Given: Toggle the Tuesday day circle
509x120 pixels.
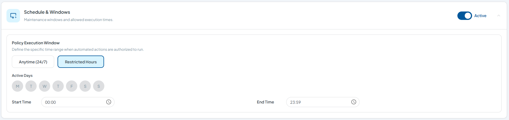Looking at the screenshot, I should click(31, 86).
